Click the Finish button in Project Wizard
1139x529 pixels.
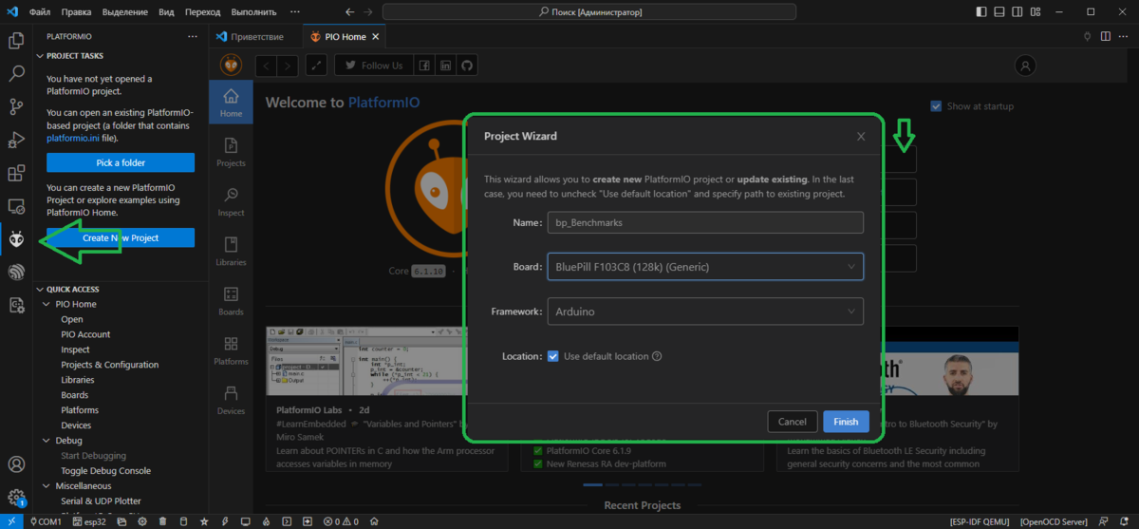(x=846, y=422)
